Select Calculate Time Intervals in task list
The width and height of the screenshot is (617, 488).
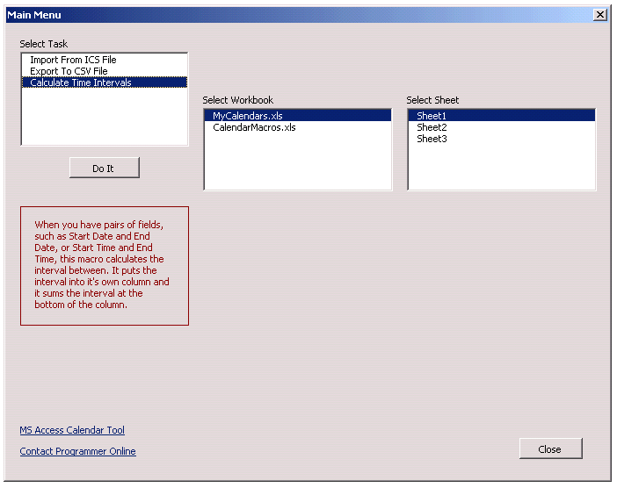coord(81,83)
